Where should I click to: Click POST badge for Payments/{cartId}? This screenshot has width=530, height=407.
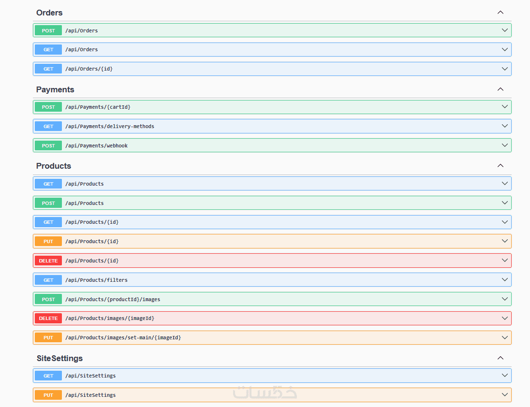click(48, 107)
